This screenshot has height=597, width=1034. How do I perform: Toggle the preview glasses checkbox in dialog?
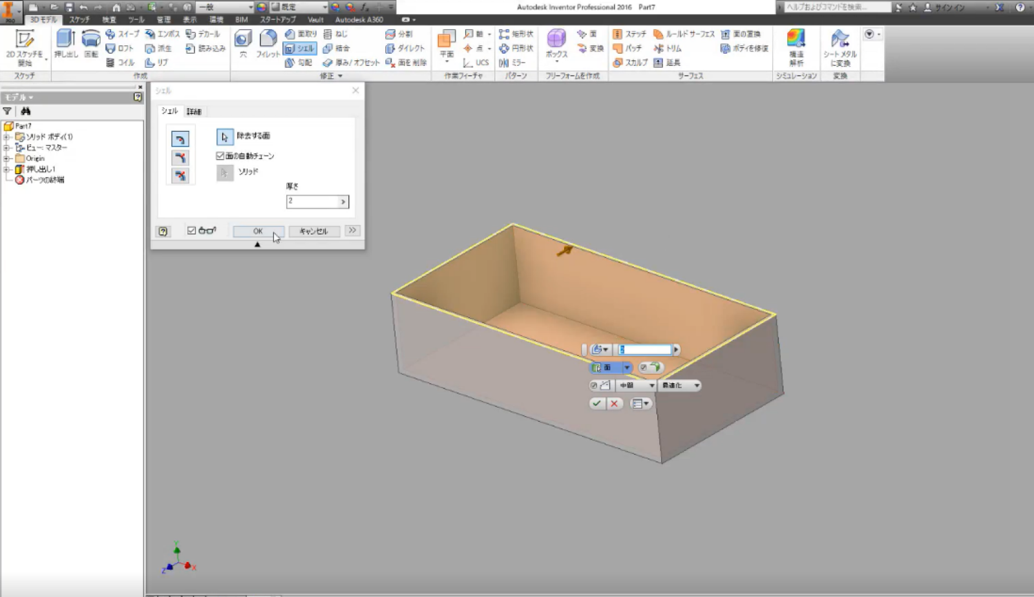tap(190, 231)
